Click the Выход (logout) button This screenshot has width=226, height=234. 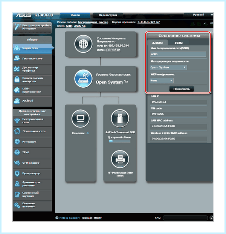75,15
